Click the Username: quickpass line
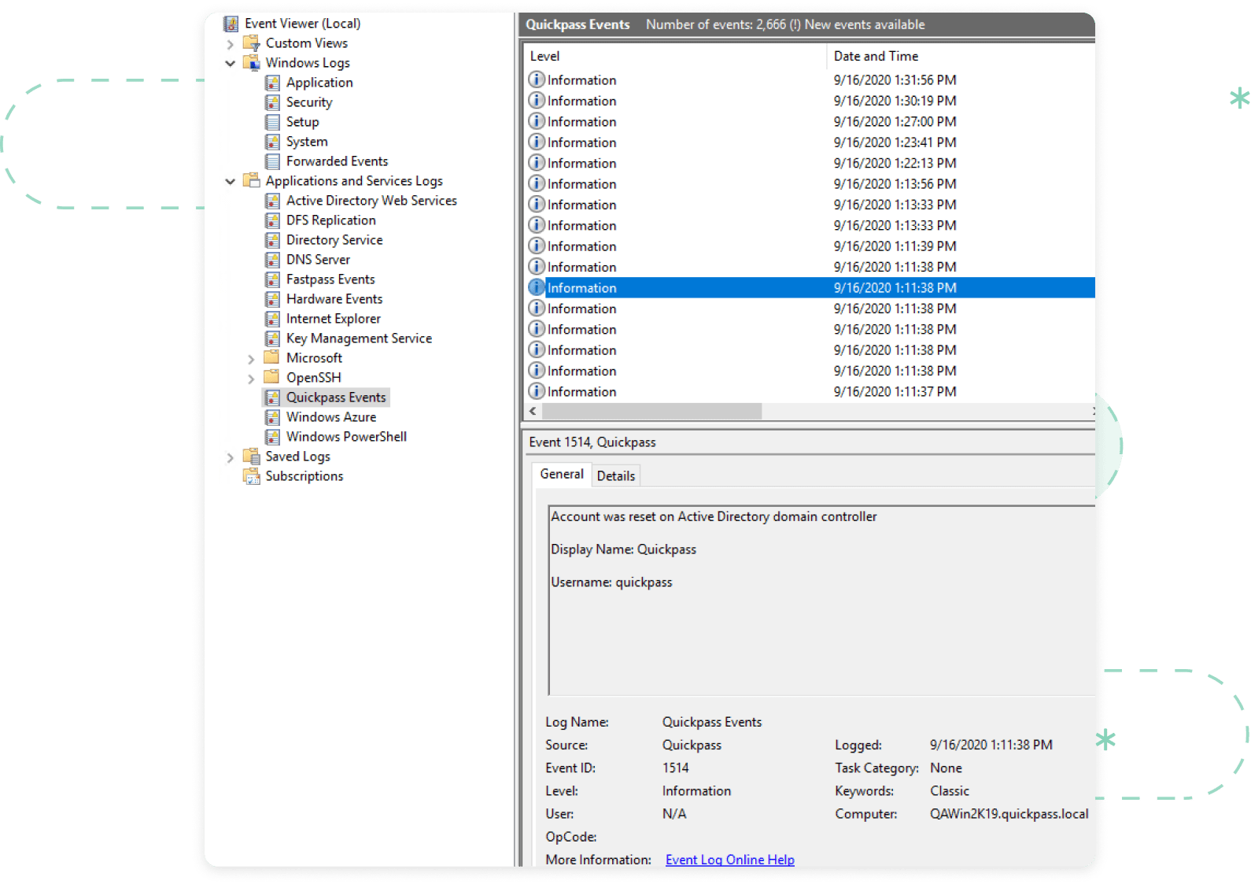The width and height of the screenshot is (1251, 884). point(611,583)
